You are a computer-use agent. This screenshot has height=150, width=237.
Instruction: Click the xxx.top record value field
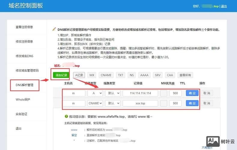point(140,103)
